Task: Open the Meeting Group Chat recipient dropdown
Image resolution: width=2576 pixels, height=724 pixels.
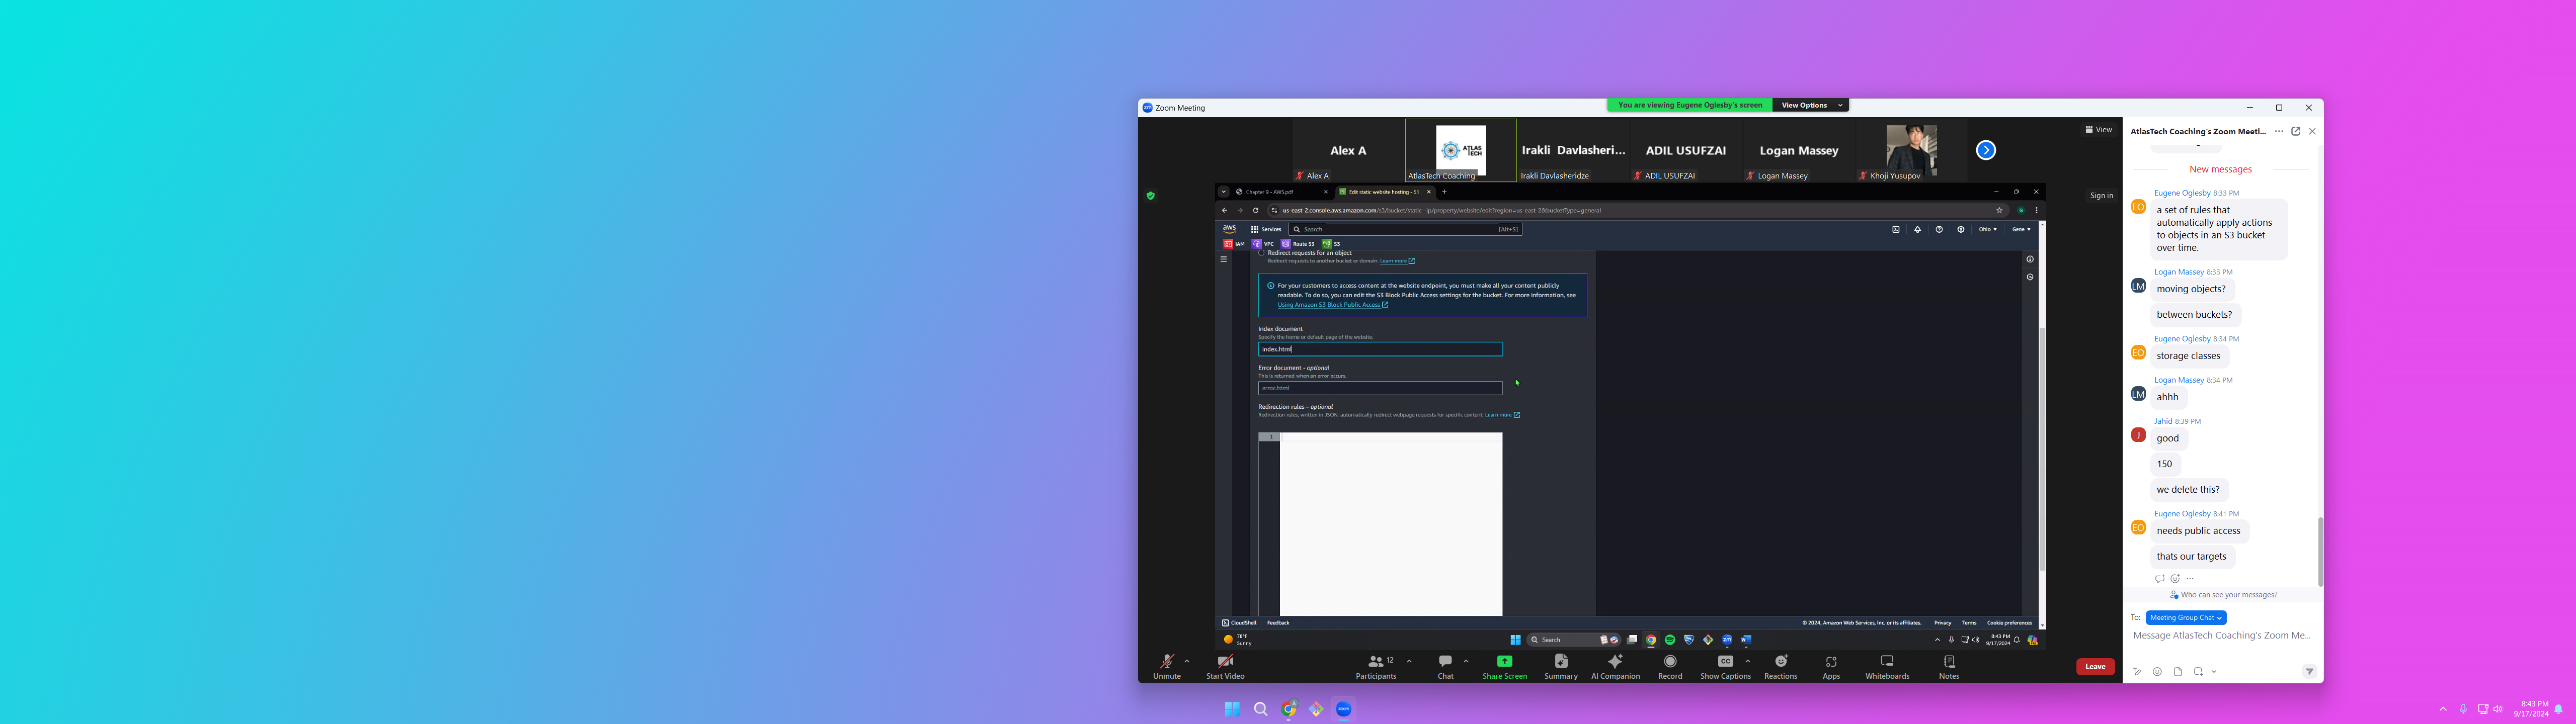Action: (2186, 618)
